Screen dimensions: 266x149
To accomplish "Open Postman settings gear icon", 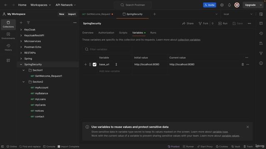I will pos(222,5).
